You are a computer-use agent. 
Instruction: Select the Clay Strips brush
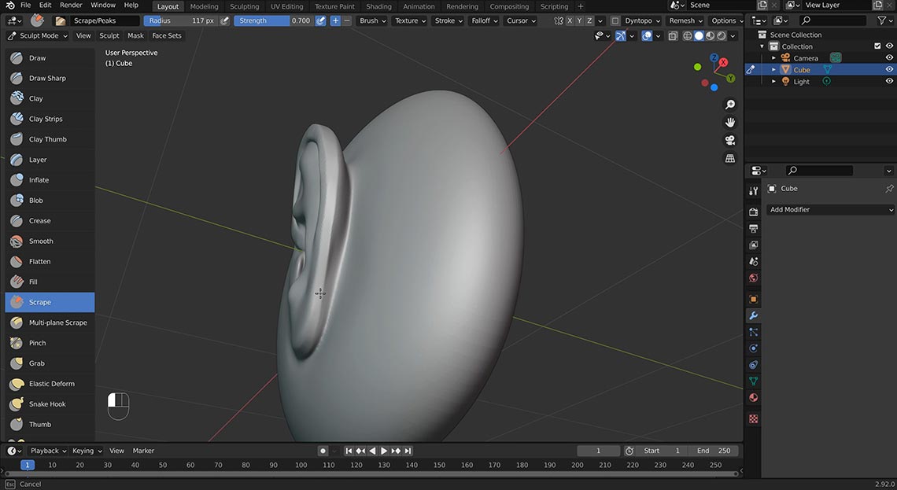tap(50, 119)
